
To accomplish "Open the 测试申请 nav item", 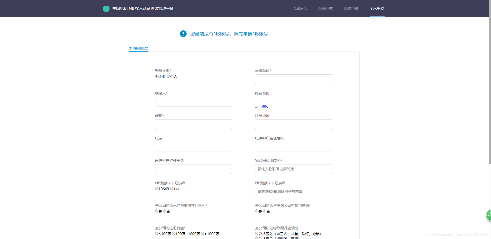I will tap(351, 8).
